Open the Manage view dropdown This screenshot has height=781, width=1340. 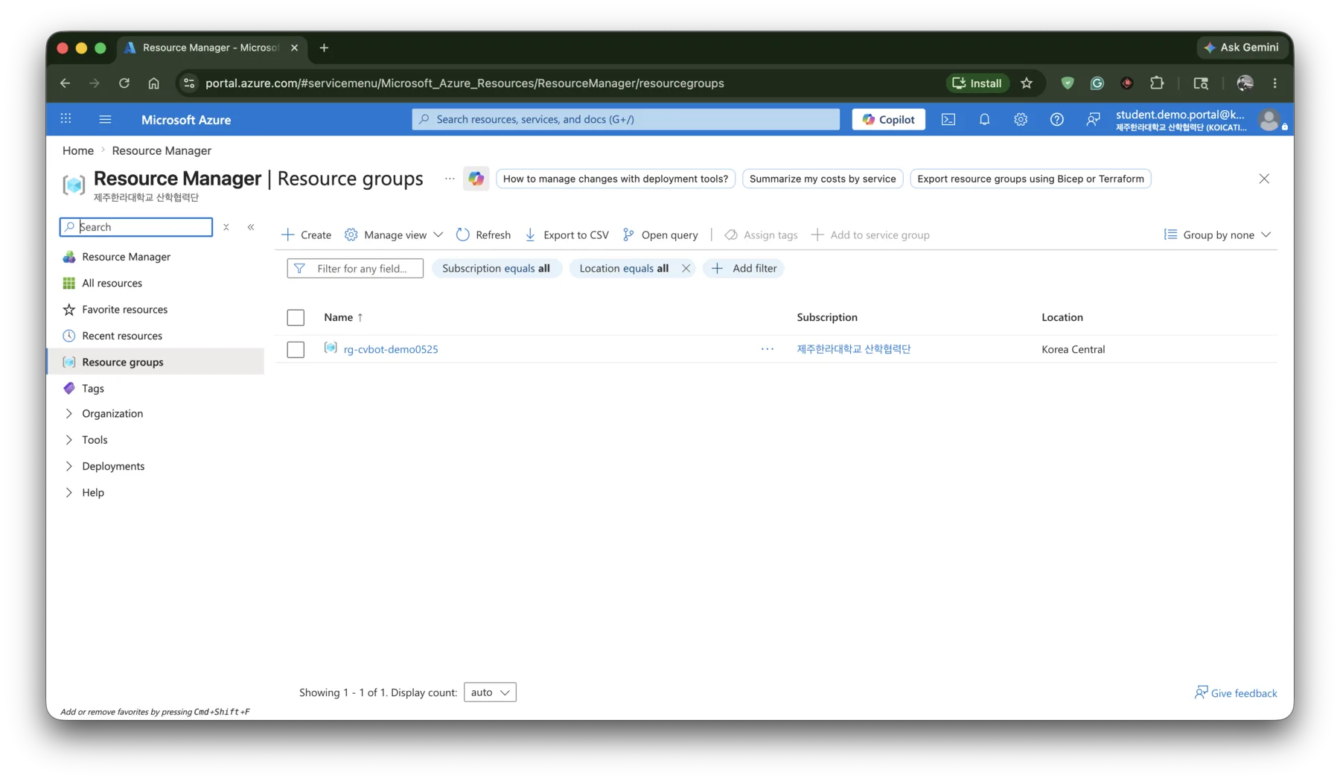click(394, 235)
